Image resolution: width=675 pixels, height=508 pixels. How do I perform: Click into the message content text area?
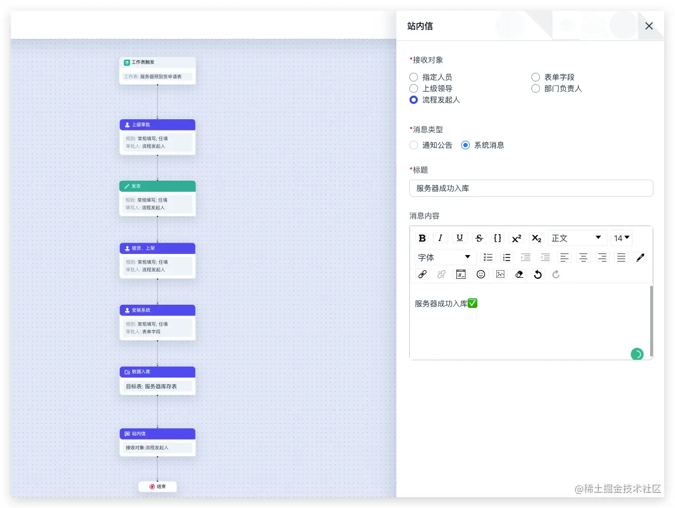point(529,321)
